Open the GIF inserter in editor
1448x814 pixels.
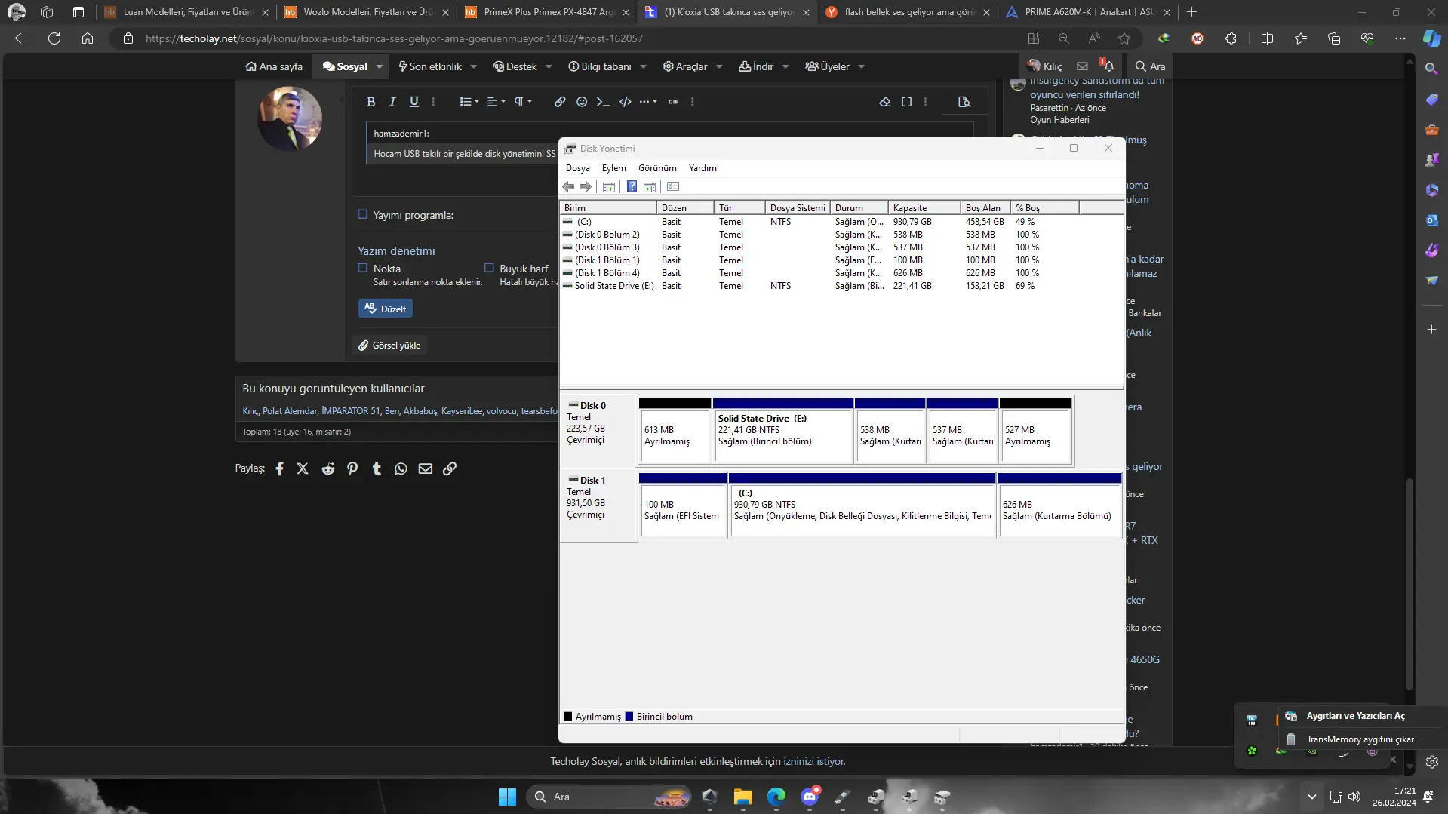pos(674,102)
